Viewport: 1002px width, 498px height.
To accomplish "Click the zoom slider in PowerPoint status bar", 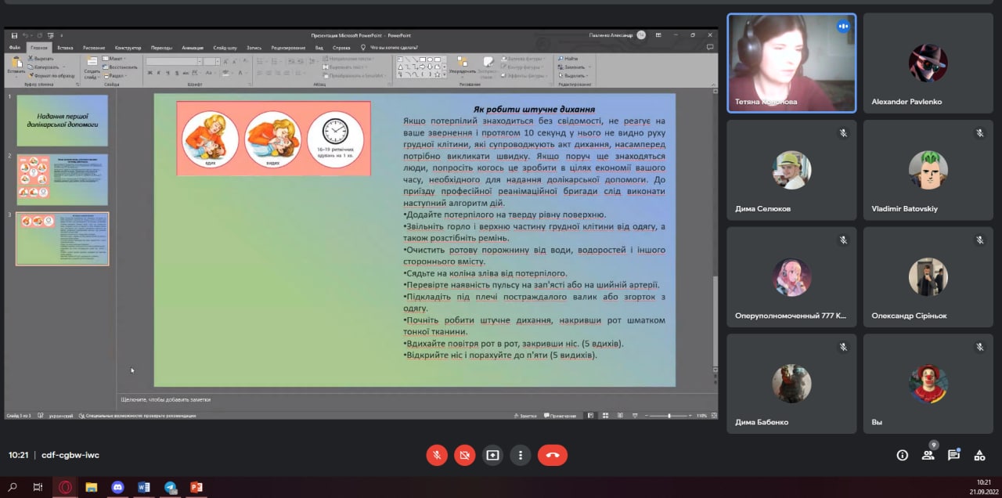I will click(x=669, y=416).
